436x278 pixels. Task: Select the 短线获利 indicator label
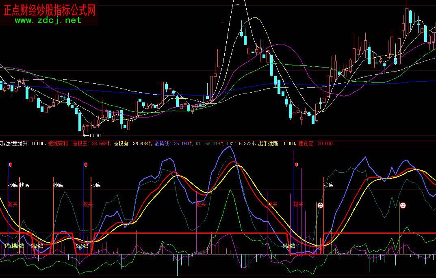coord(59,143)
